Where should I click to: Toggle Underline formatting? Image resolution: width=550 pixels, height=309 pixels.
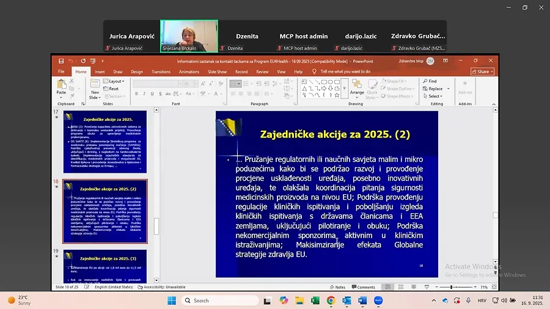click(152, 94)
